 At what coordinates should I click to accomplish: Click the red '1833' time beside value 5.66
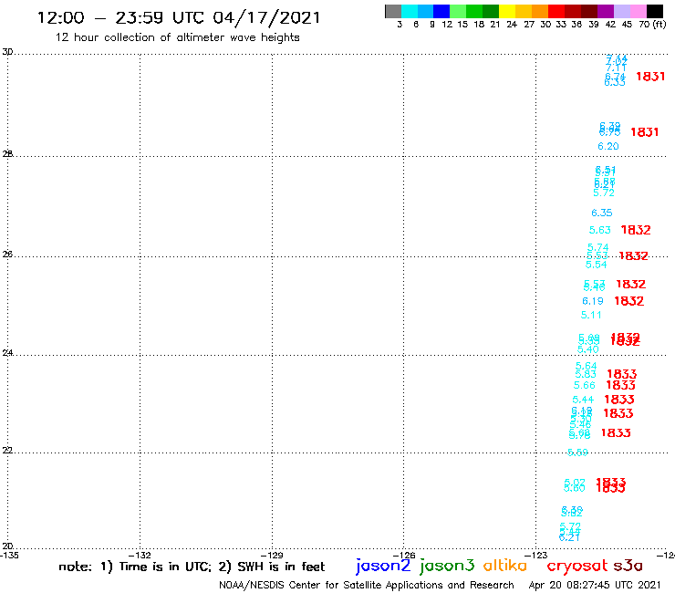pyautogui.click(x=621, y=385)
